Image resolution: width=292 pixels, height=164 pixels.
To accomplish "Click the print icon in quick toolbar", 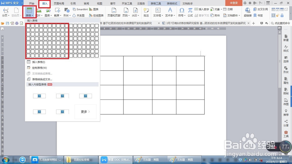I will tap(17, 23).
